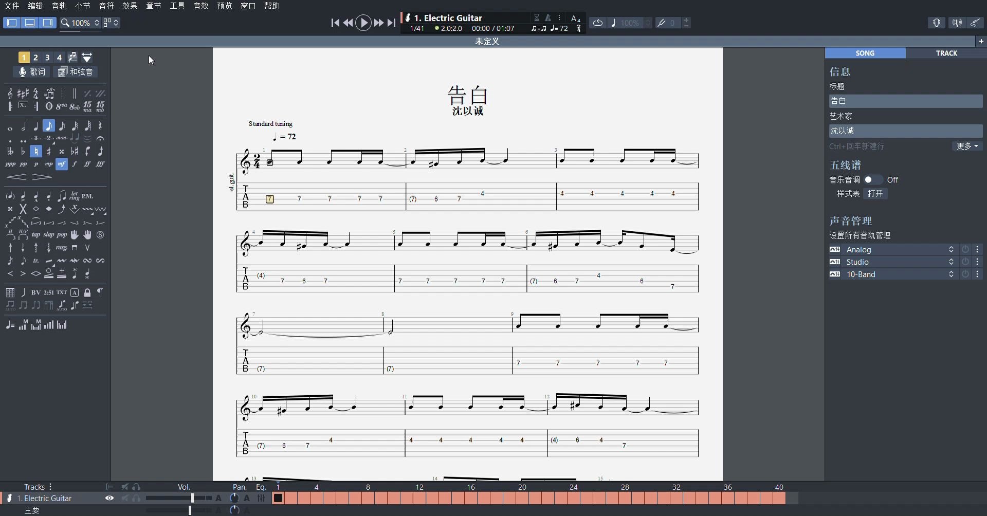Viewport: 987px width, 516px height.
Task: Click the 标题 title field 告白
Action: click(x=906, y=101)
